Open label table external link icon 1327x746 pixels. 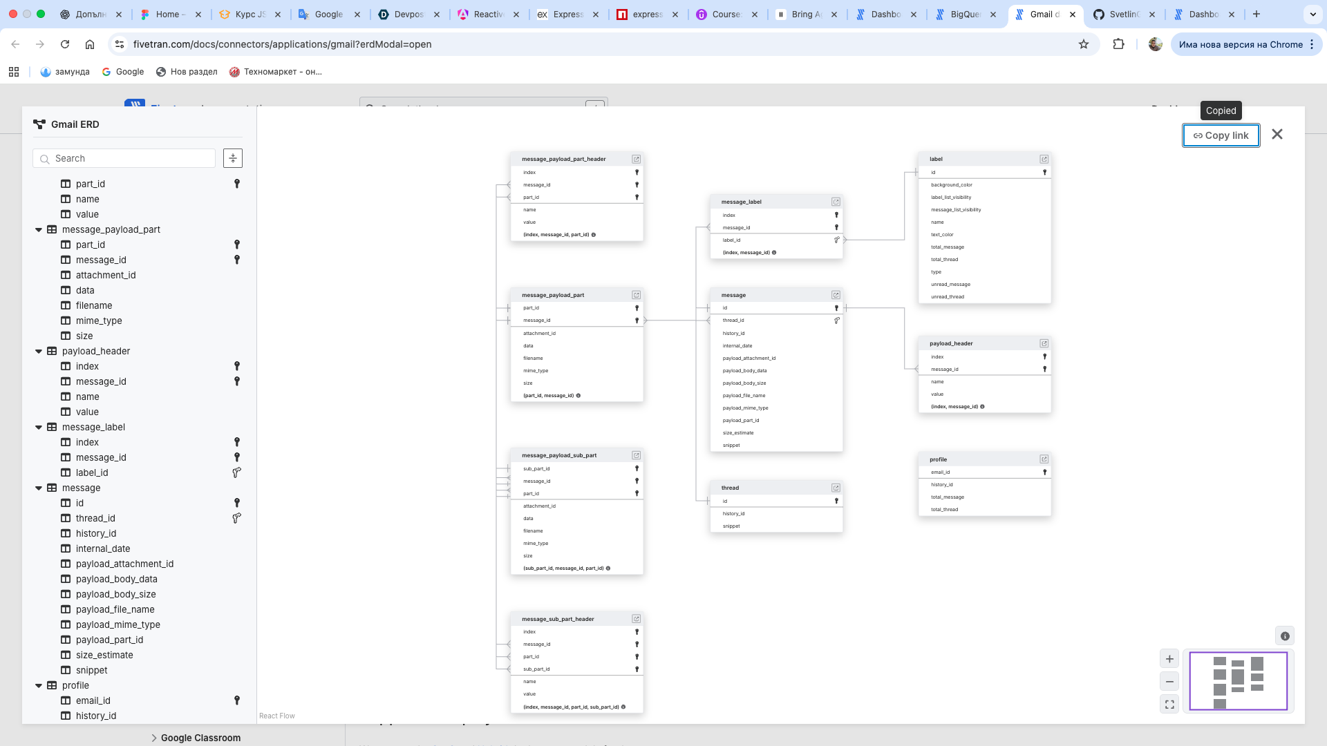click(1044, 159)
